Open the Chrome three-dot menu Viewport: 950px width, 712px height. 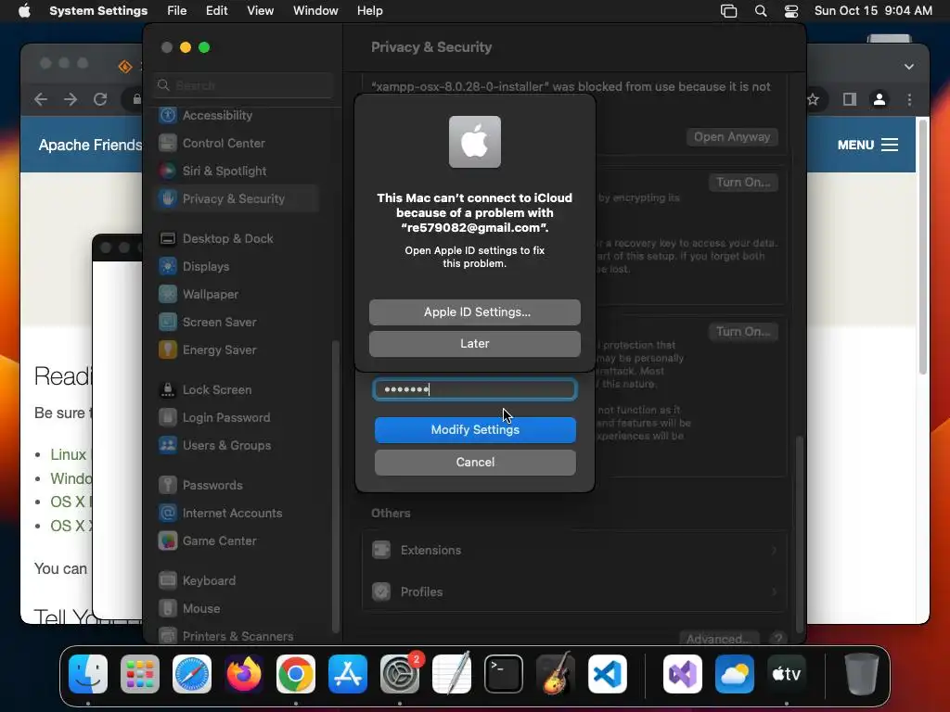click(909, 99)
